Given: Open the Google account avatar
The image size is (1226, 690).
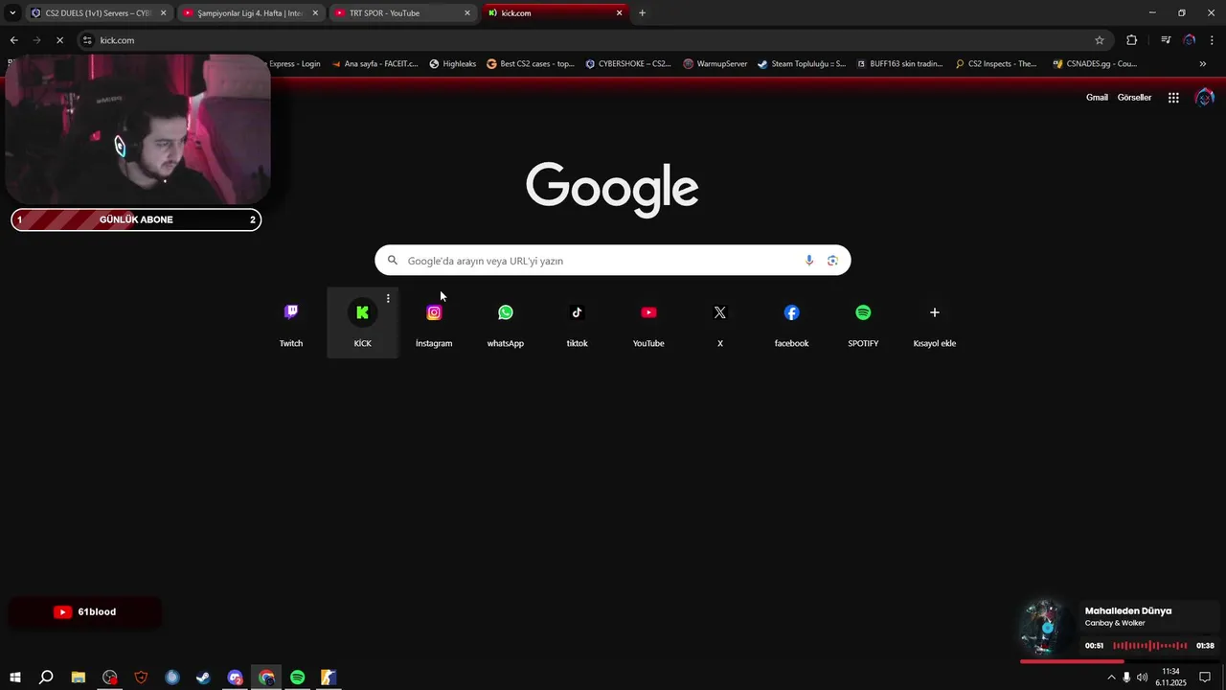Looking at the screenshot, I should point(1205,98).
